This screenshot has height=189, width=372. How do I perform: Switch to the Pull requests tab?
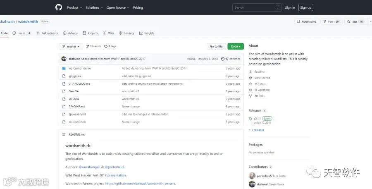(x=47, y=33)
